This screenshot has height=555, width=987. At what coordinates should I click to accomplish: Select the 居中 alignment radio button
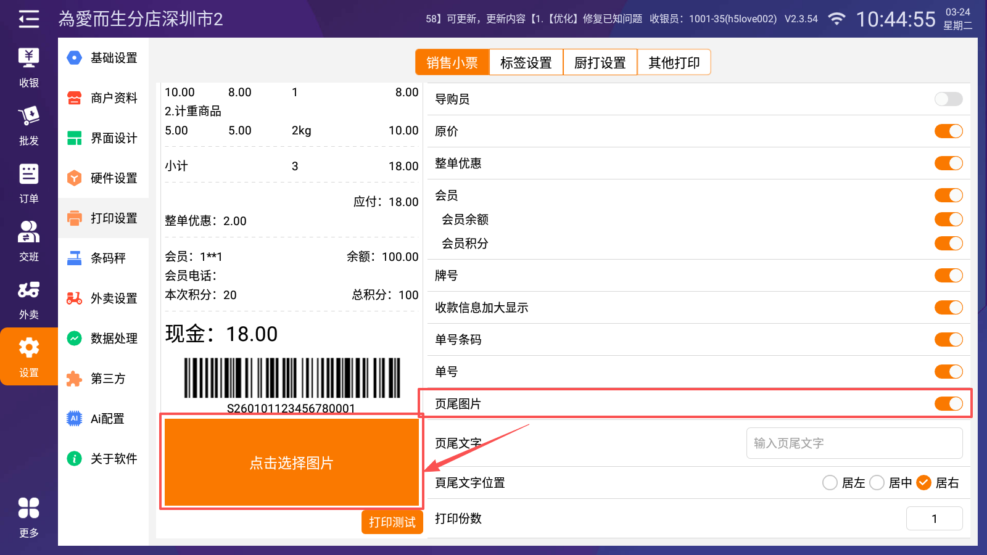pos(877,483)
